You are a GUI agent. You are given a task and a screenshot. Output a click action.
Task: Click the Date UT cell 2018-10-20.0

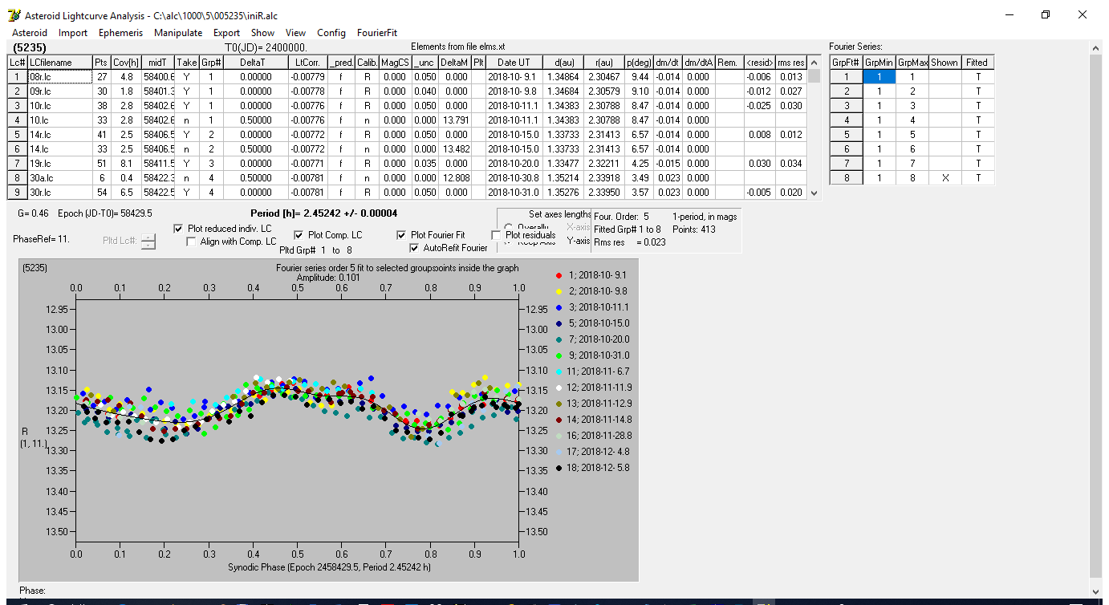click(x=513, y=164)
